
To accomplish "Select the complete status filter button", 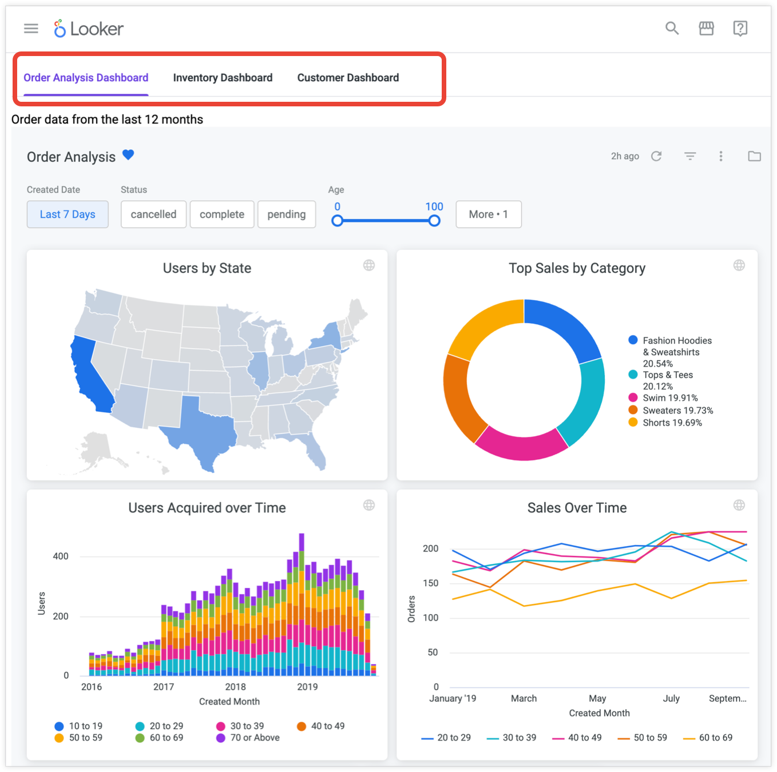I will [222, 214].
